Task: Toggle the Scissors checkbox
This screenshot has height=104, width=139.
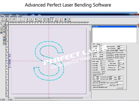Action: 107,59
